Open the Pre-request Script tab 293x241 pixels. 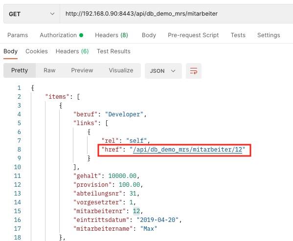pyautogui.click(x=193, y=35)
